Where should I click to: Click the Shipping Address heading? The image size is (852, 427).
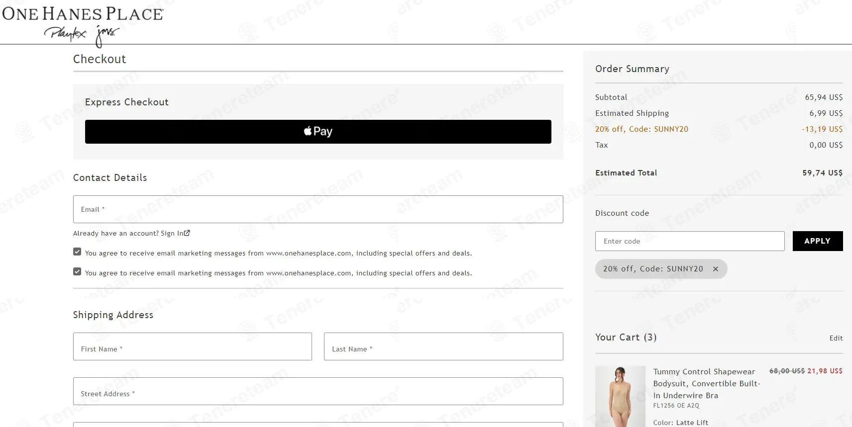[x=113, y=315]
